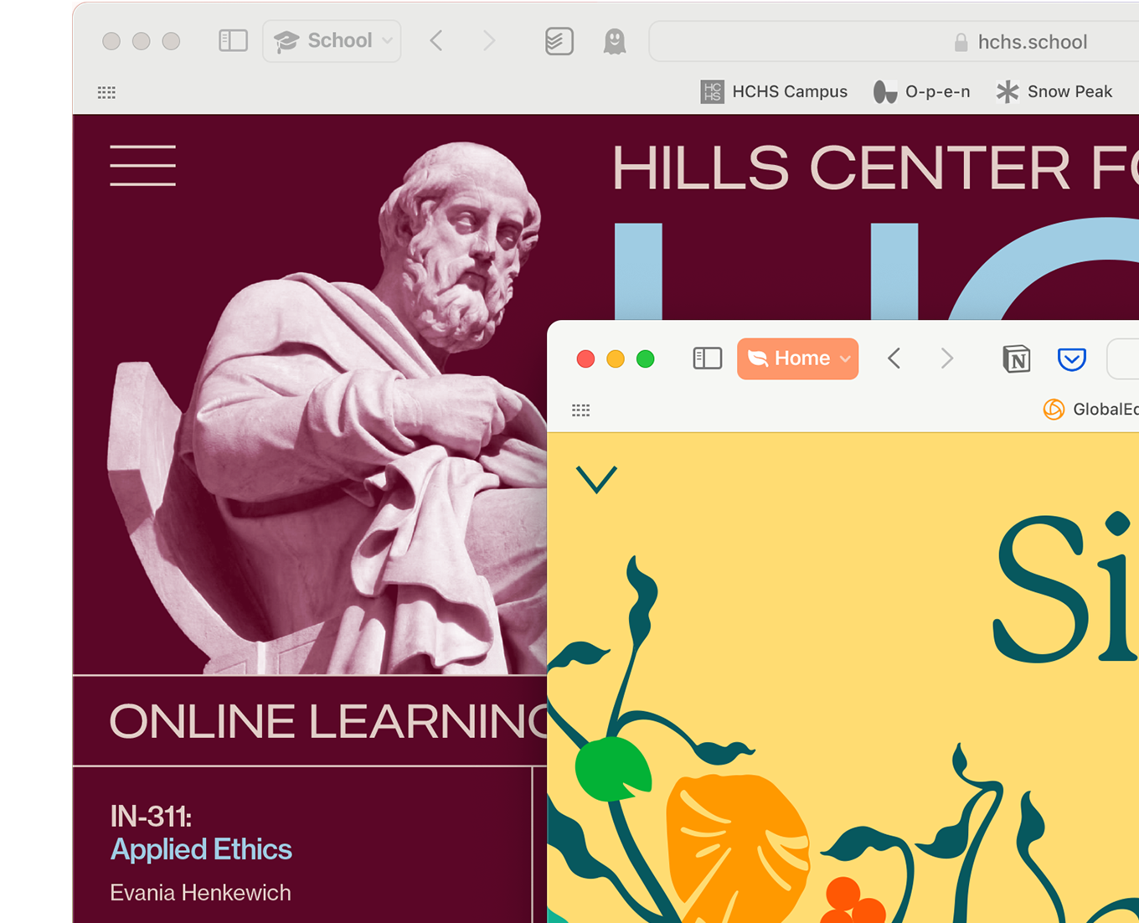Go back in the School window
Image resolution: width=1139 pixels, height=923 pixels.
pyautogui.click(x=436, y=40)
